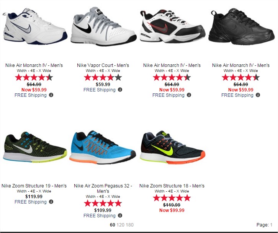Open the Nike Vapor Court shoe image
The image size is (278, 233).
coord(103,26)
